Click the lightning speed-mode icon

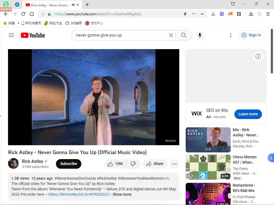pos(185,14)
